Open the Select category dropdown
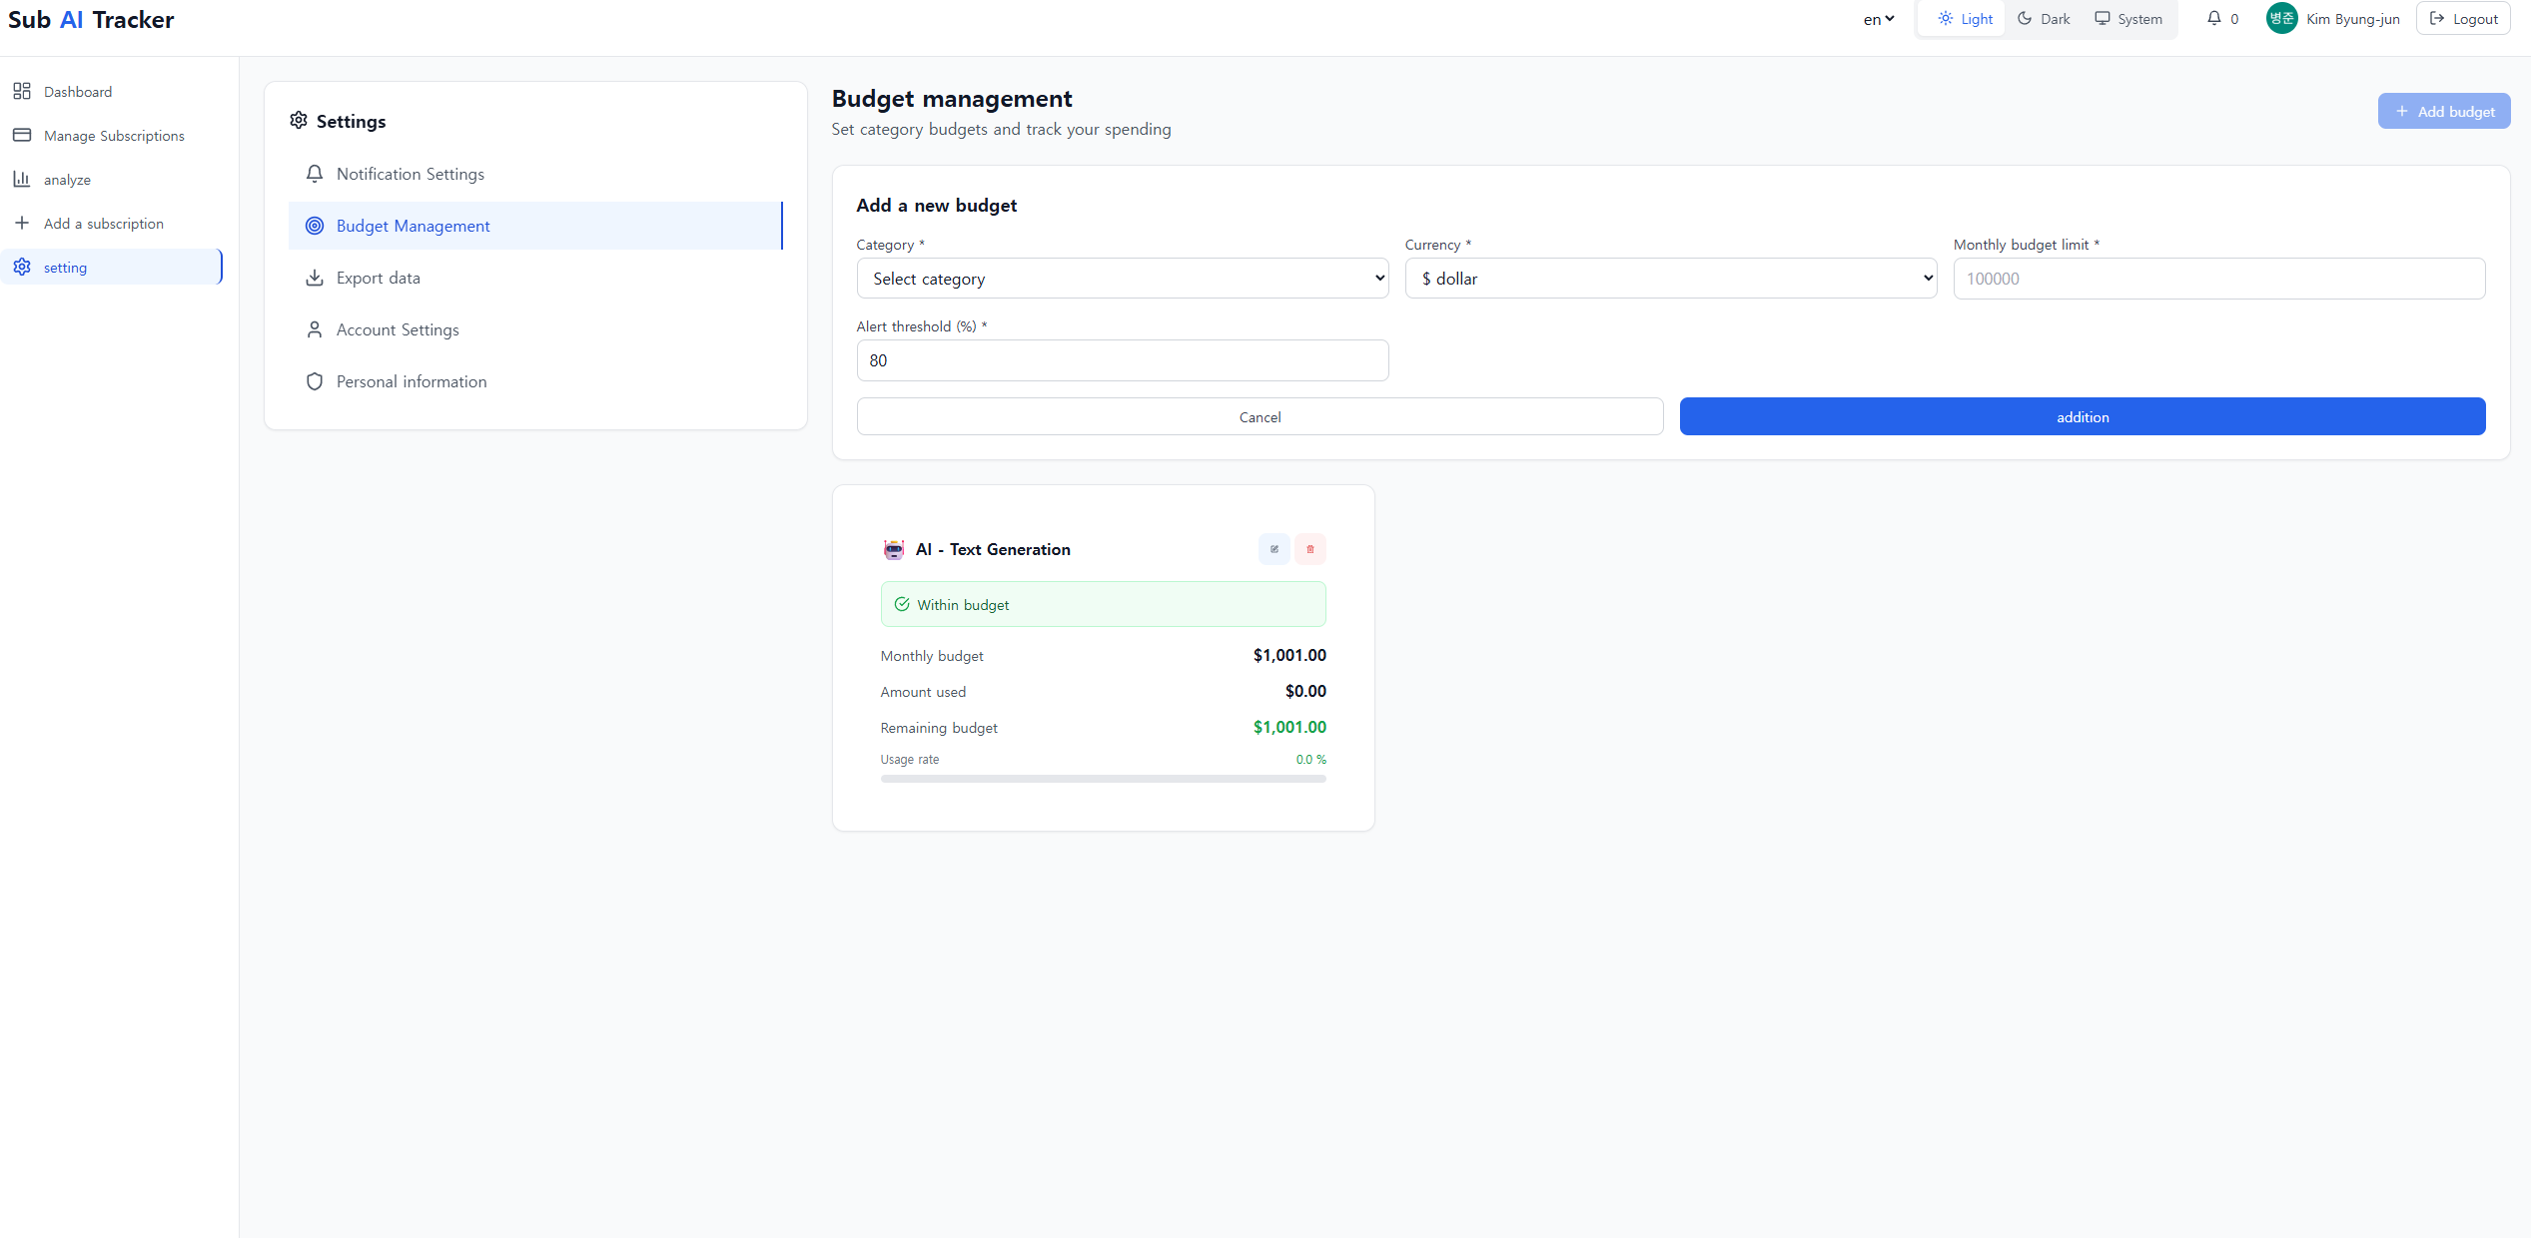This screenshot has width=2531, height=1238. tap(1122, 279)
